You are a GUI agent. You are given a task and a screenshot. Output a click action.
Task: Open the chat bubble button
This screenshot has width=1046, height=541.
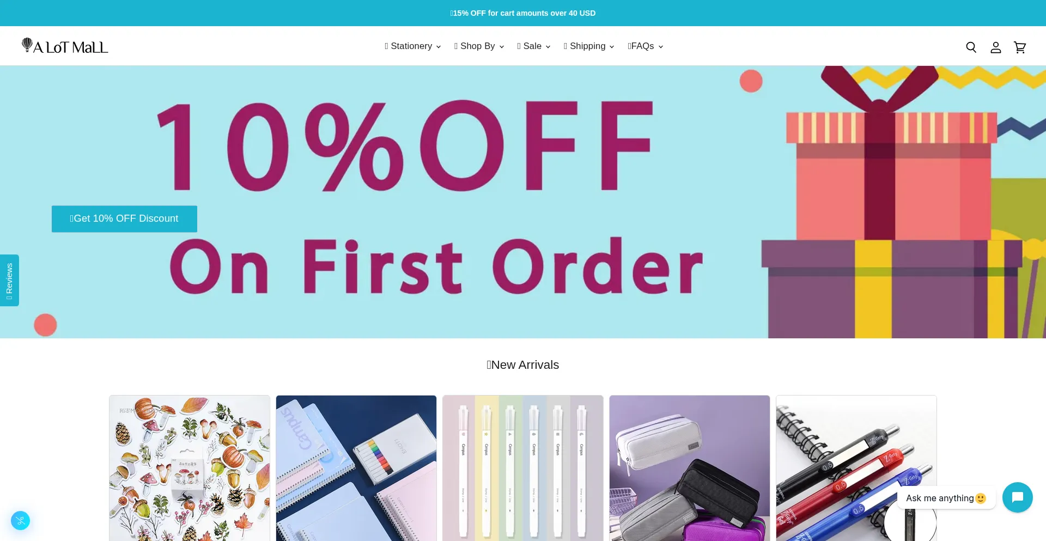tap(1017, 497)
